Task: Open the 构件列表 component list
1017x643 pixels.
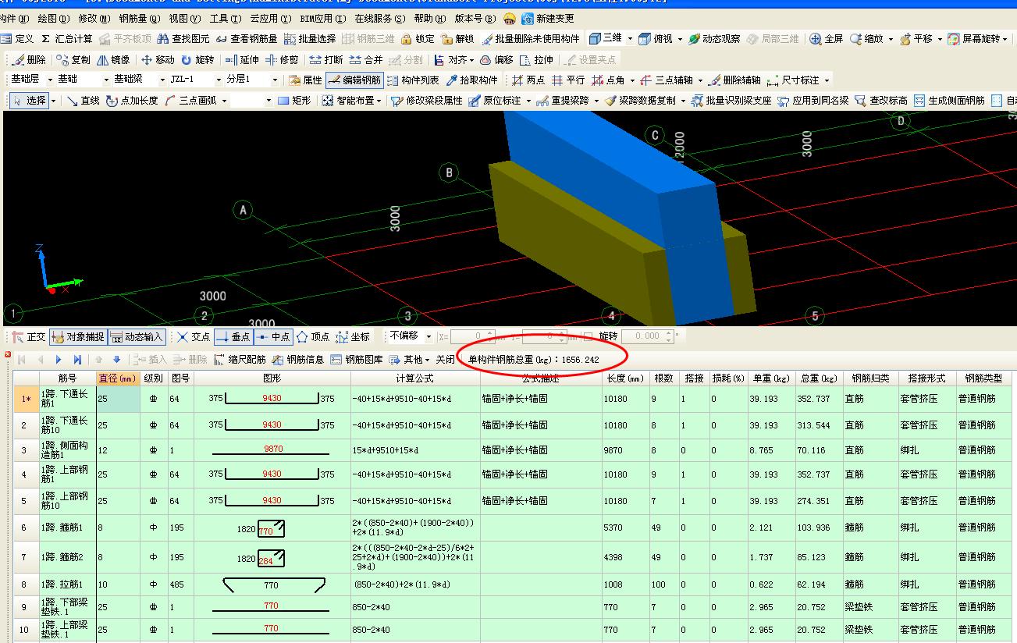Action: 413,80
